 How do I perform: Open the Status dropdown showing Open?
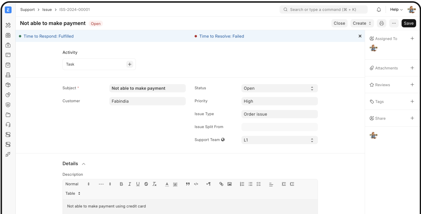coord(279,88)
